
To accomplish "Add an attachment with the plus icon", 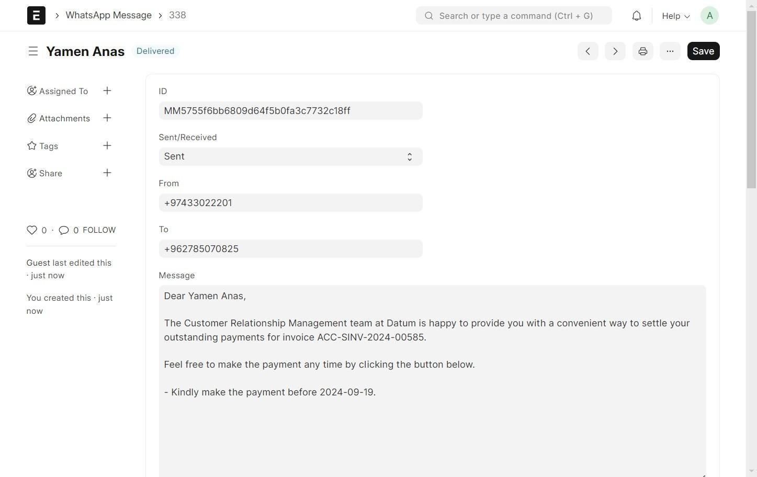I will tap(107, 118).
